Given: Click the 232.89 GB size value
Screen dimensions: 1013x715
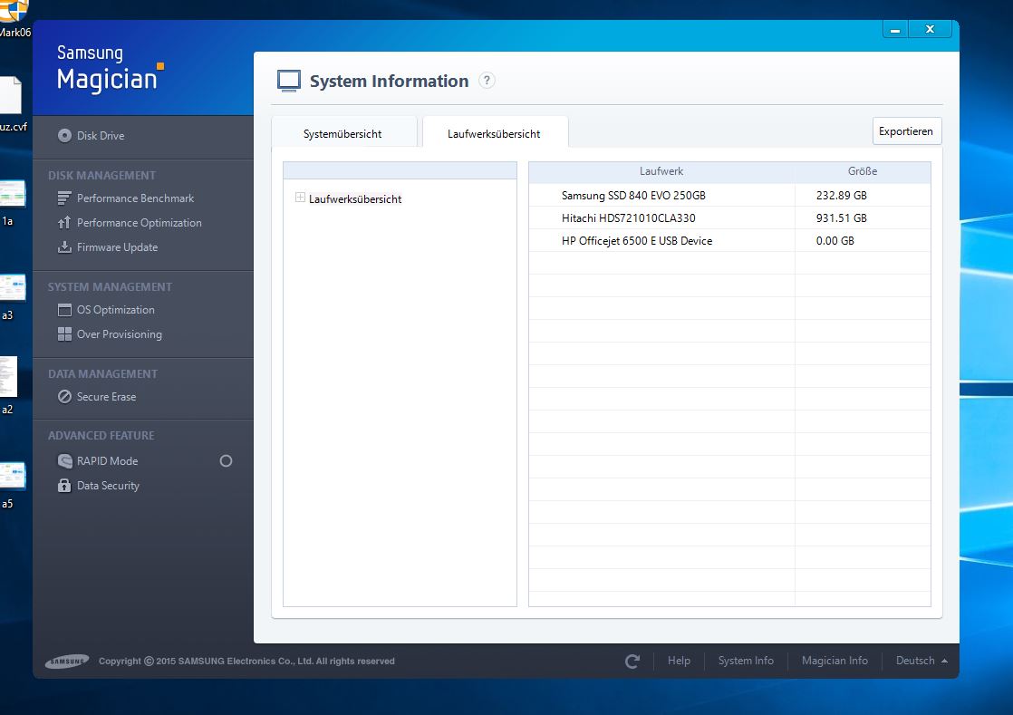Looking at the screenshot, I should [841, 195].
